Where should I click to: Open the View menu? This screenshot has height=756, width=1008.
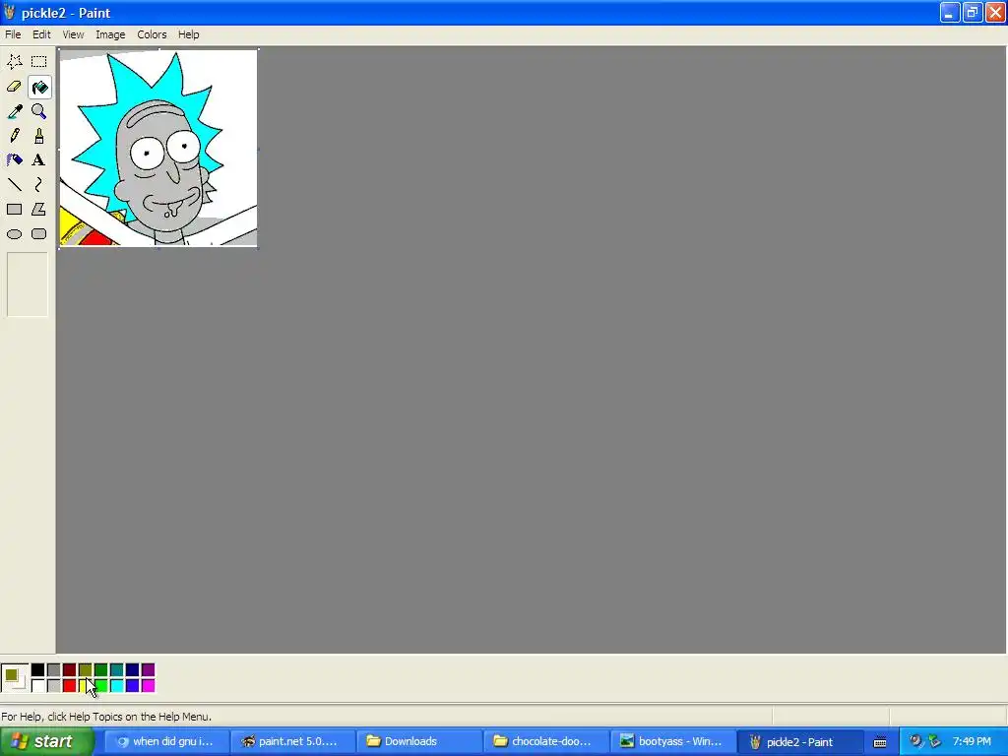[x=73, y=34]
